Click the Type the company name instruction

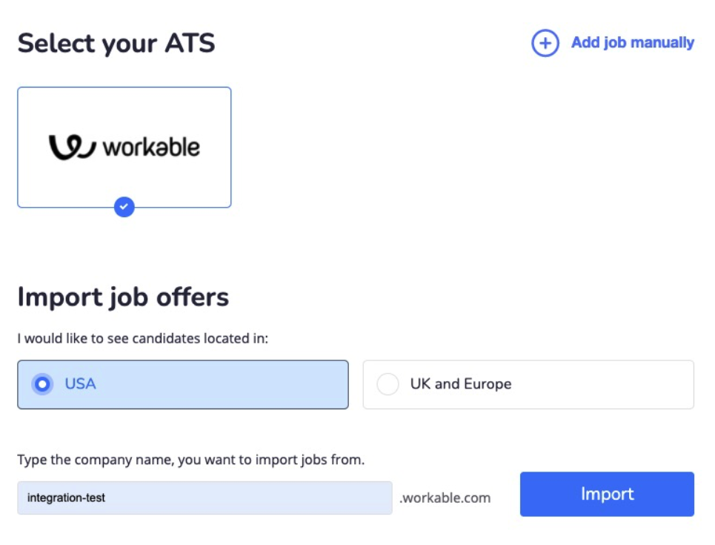[191, 460]
